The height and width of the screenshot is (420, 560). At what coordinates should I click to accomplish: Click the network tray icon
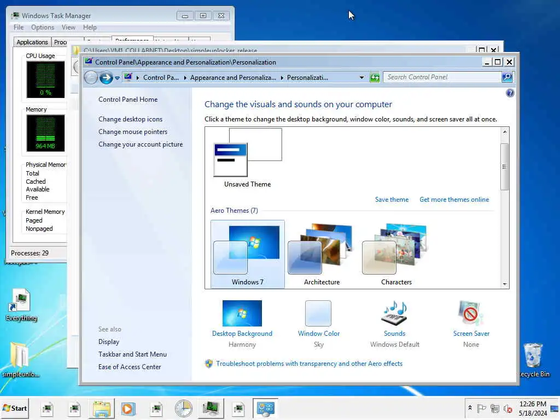pos(494,408)
